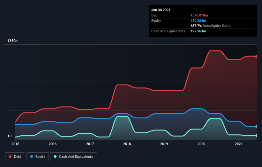Screen dimensions: 262x167
Task: Toggle the Debt legend button
Action: click(15, 157)
